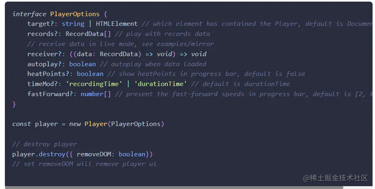Viewport: 375px width, 189px height.
Task: Click the comment '// default is durationTime'
Action: click(241, 84)
